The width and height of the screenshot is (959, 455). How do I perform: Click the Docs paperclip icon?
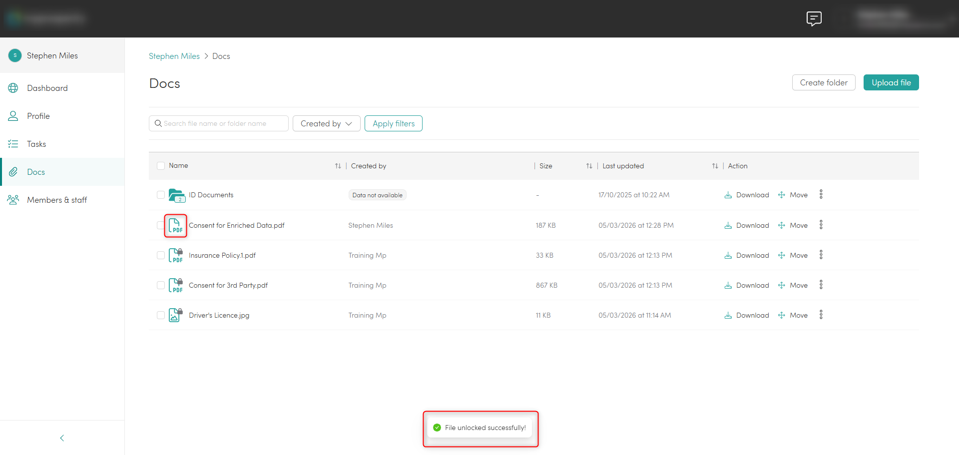13,172
